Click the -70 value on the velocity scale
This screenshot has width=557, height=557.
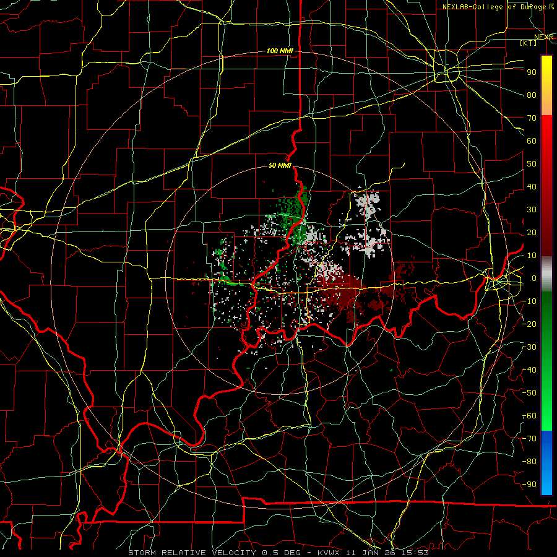(x=530, y=439)
